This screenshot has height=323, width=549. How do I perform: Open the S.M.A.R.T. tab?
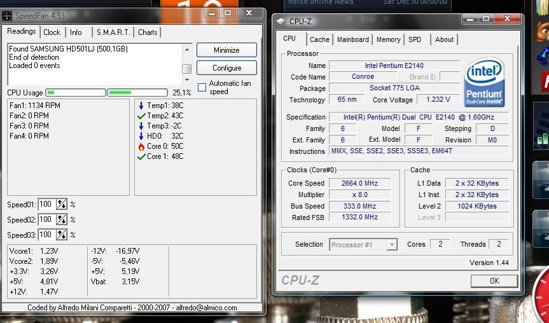tap(113, 32)
